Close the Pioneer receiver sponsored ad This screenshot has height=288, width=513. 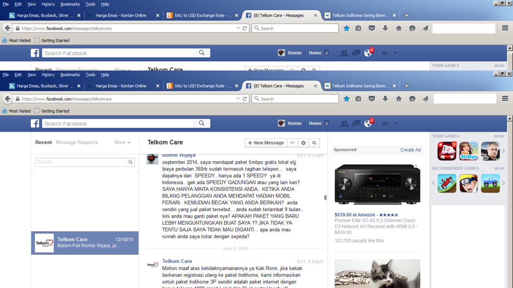(416, 166)
